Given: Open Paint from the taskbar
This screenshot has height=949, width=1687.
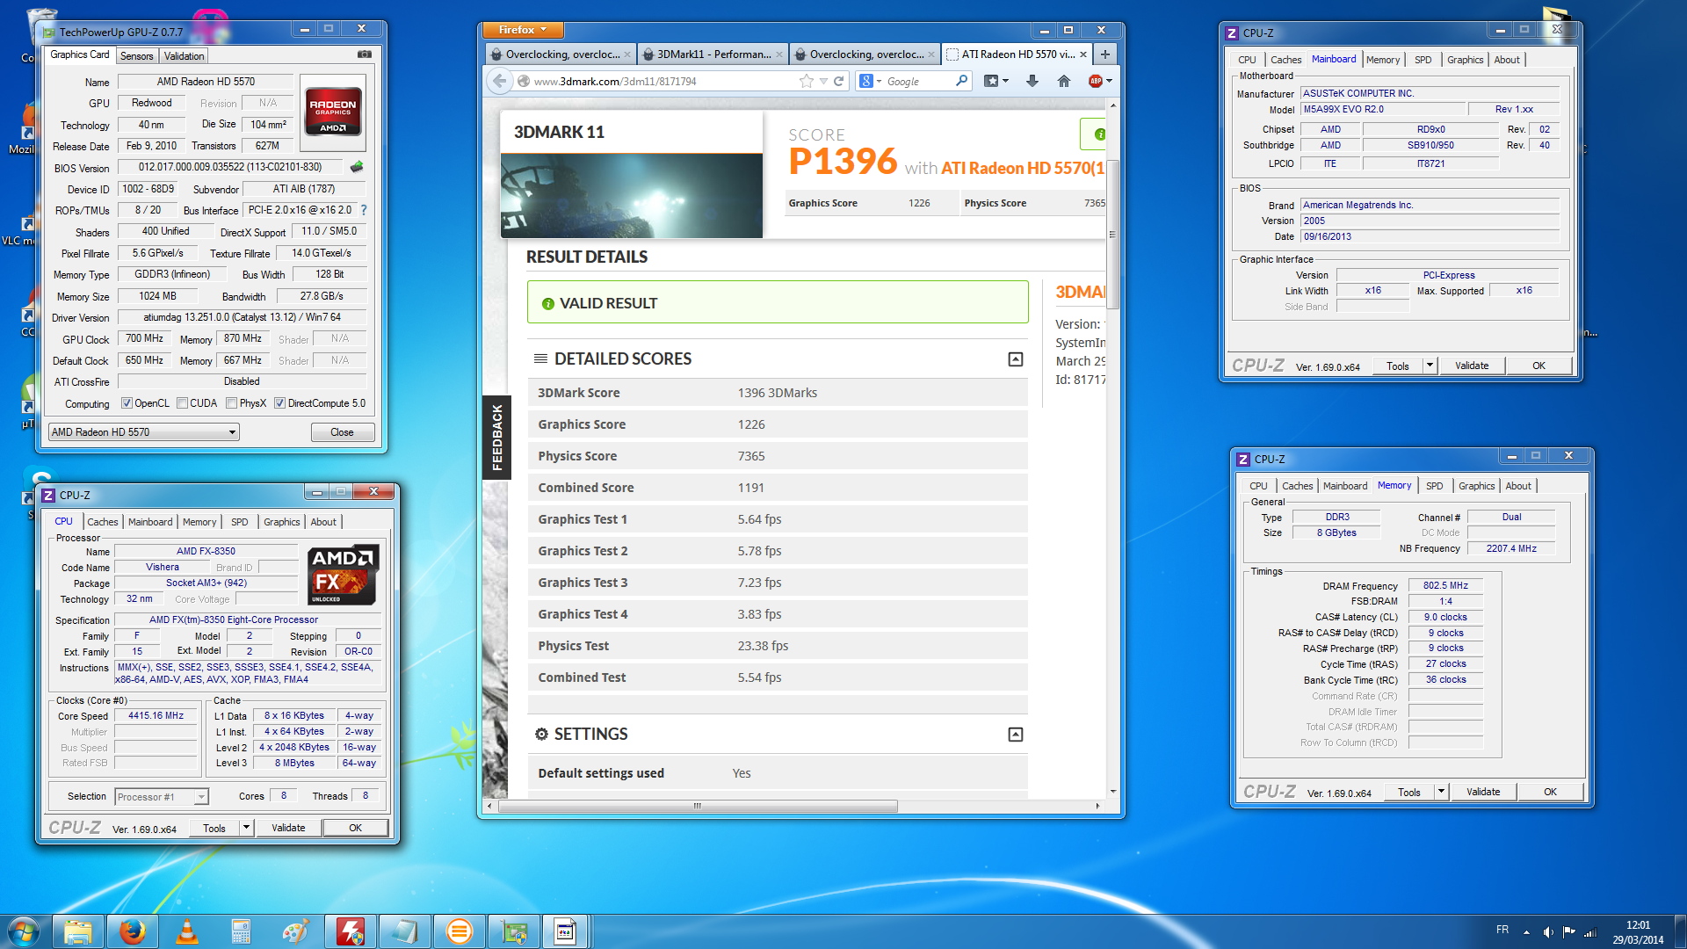Looking at the screenshot, I should tap(296, 931).
